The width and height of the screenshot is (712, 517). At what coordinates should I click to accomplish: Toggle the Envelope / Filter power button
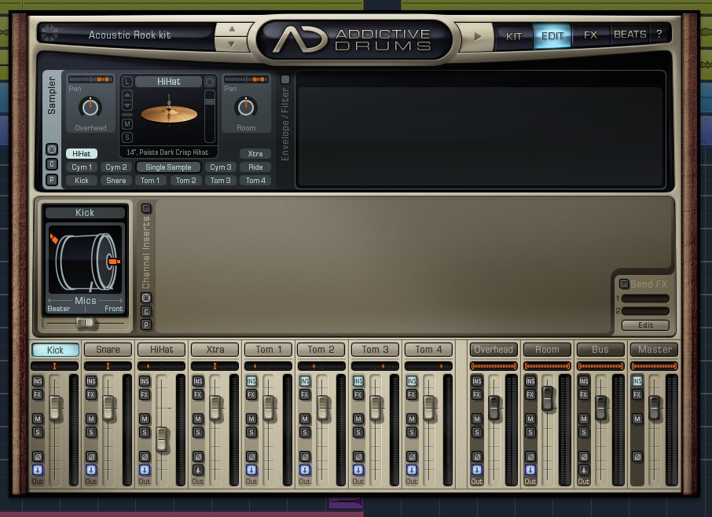pos(285,79)
